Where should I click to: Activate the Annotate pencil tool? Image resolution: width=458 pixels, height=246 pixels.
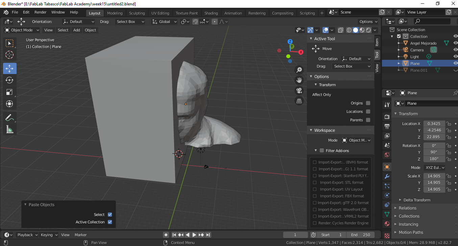click(9, 118)
